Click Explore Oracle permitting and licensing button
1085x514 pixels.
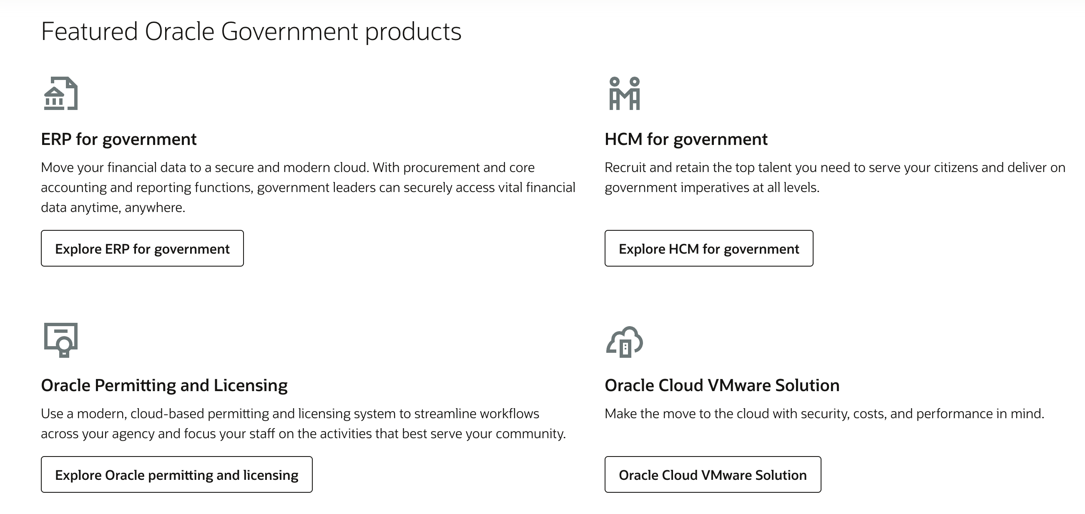tap(176, 474)
